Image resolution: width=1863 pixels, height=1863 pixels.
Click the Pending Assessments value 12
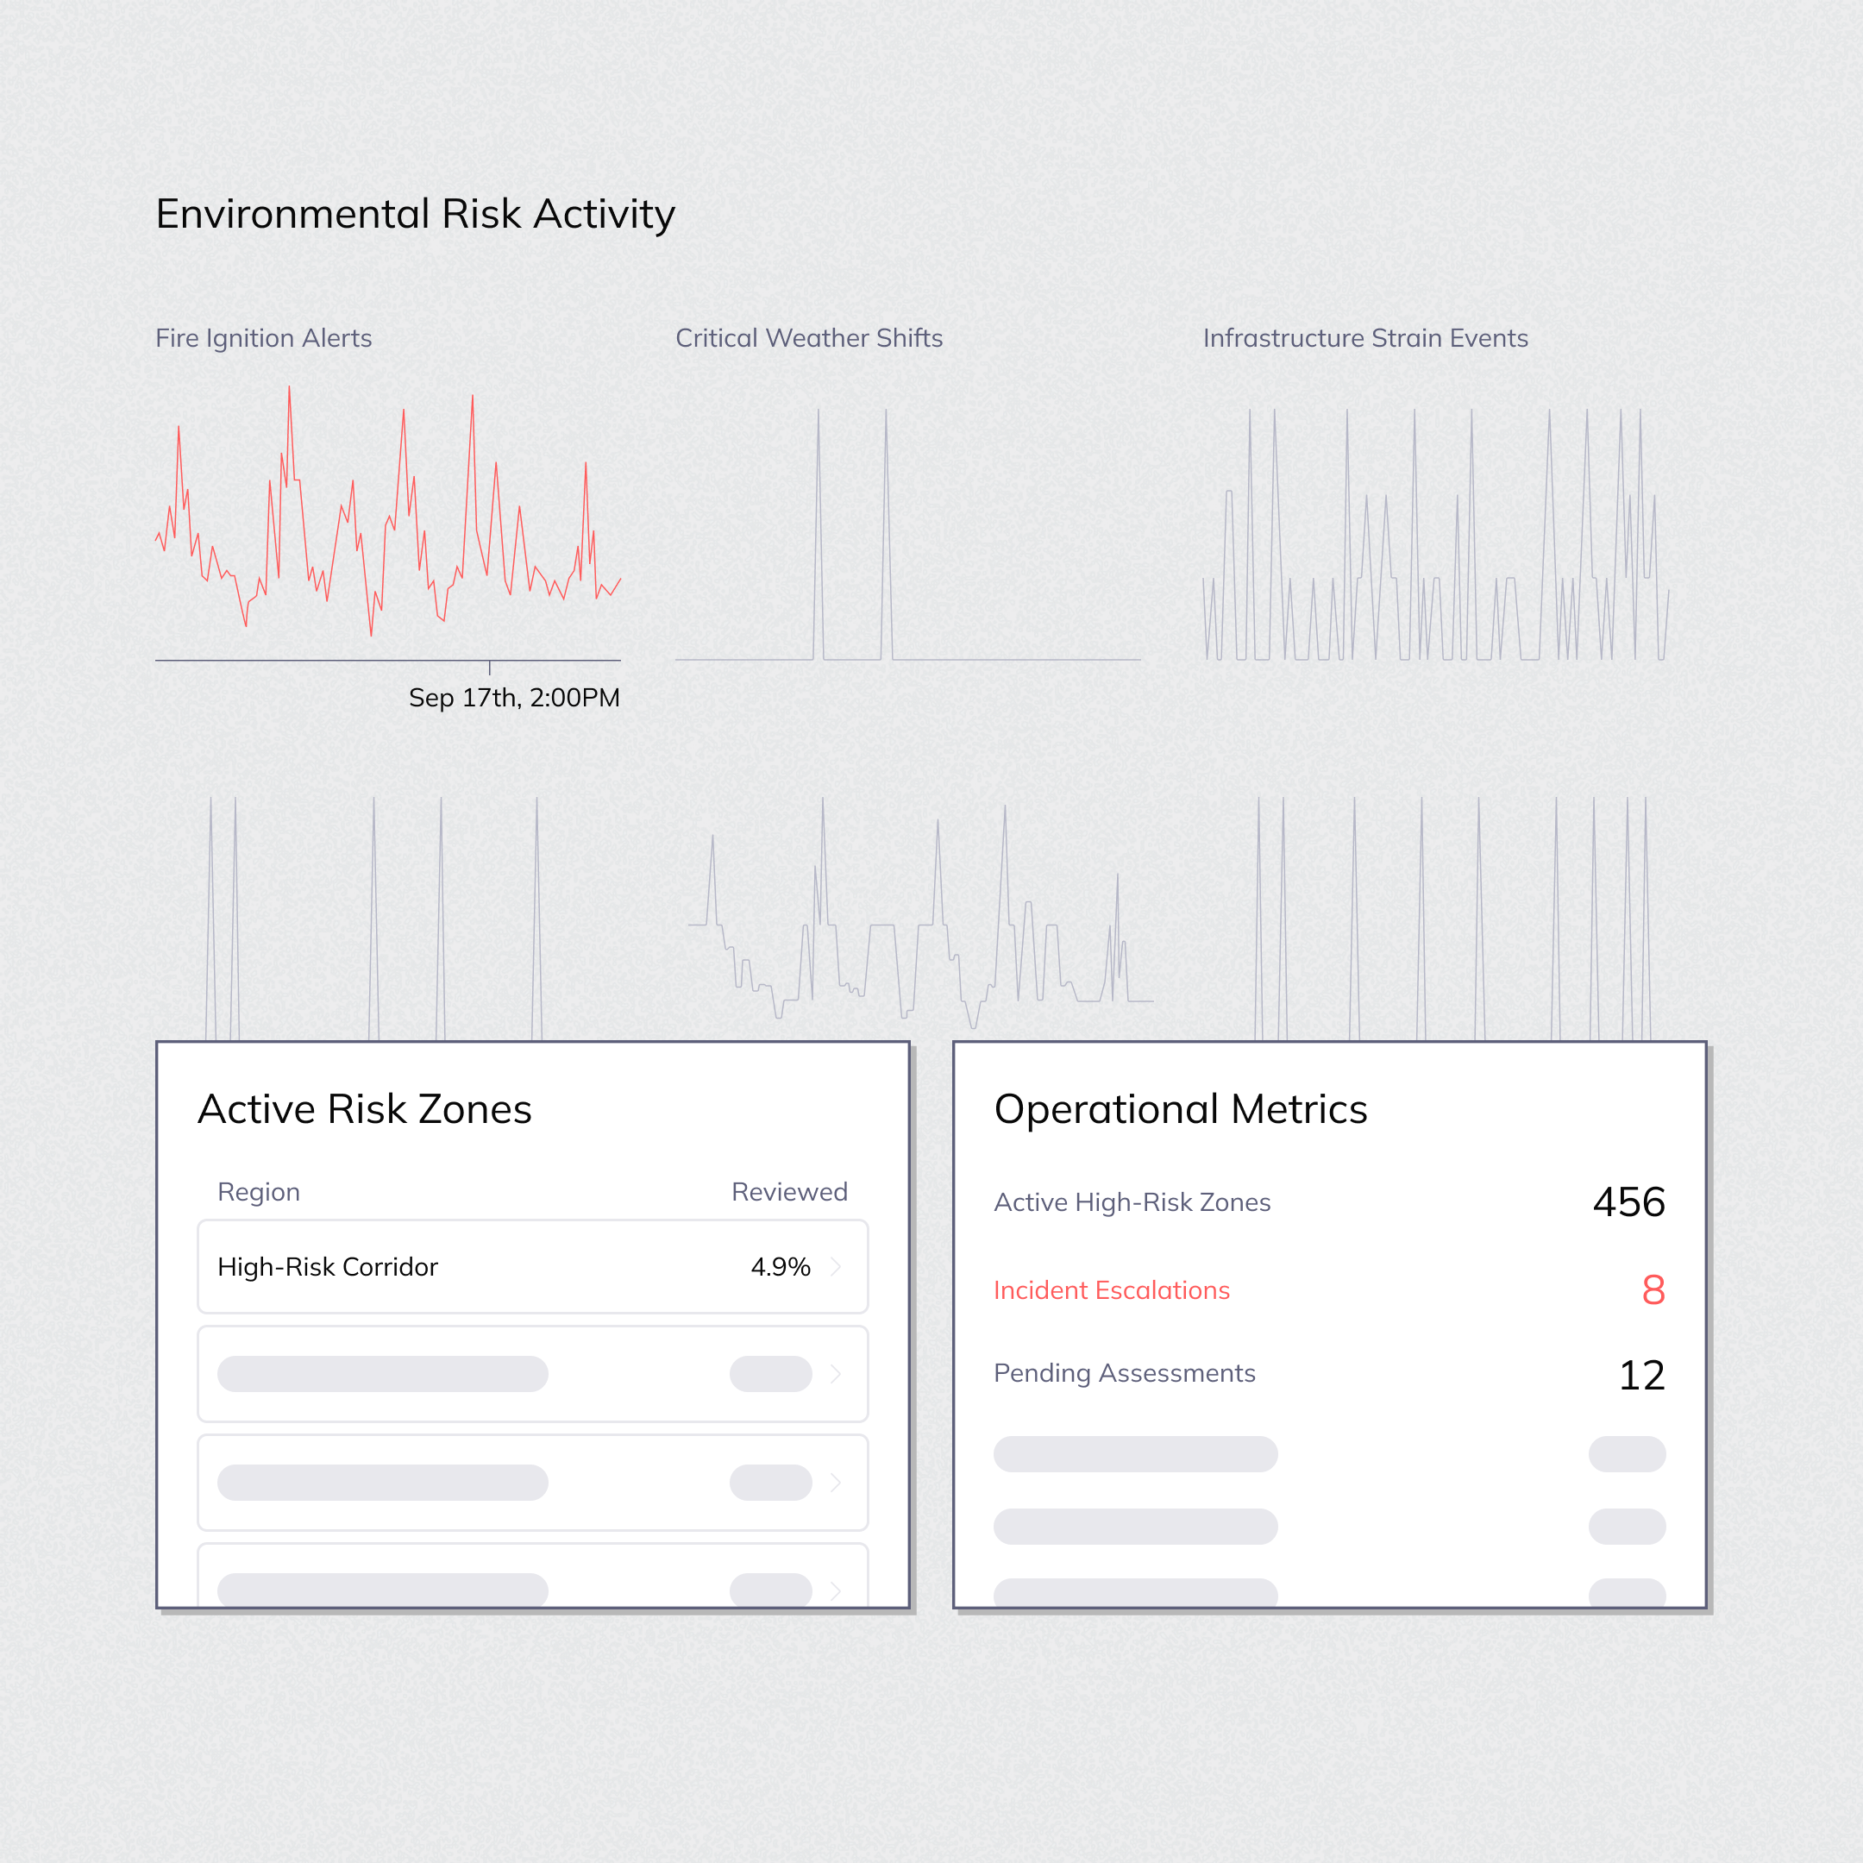click(x=1642, y=1375)
